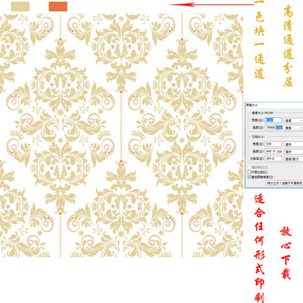Uncheck the resample image checkbox
Screen dimensions: 303x303
[249, 177]
